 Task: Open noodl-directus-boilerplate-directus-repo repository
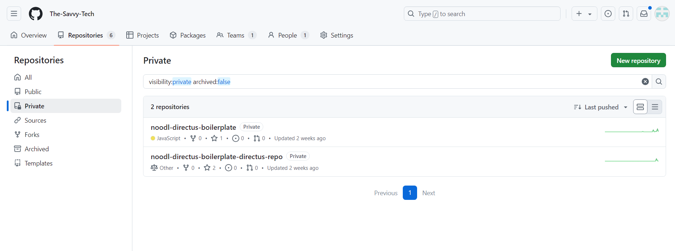tap(216, 157)
